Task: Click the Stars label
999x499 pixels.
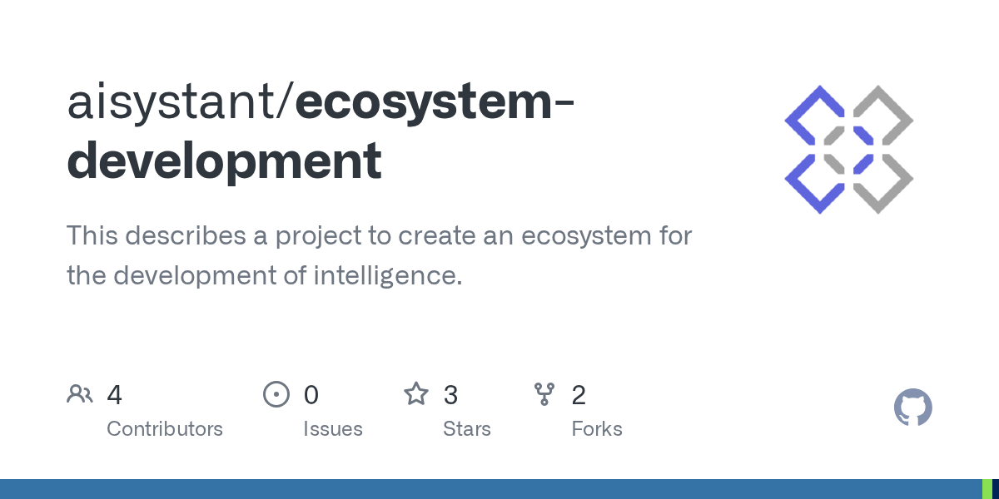Action: coord(467,429)
